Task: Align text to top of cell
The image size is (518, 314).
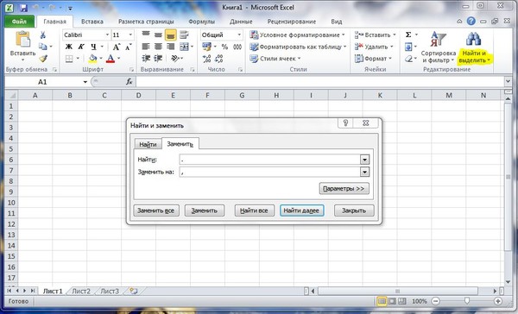Action: (x=146, y=35)
